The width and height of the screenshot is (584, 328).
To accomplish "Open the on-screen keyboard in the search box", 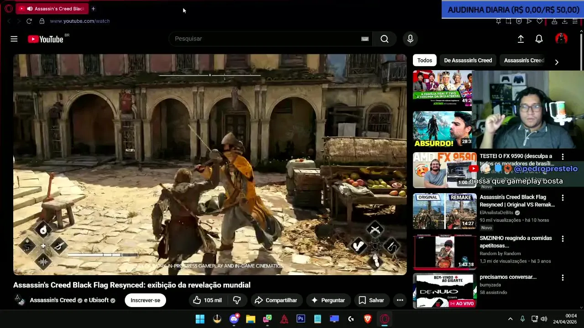I will click(x=365, y=39).
